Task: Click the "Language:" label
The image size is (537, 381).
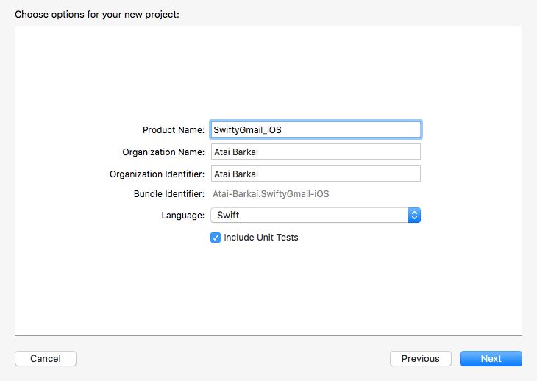Action: [182, 216]
